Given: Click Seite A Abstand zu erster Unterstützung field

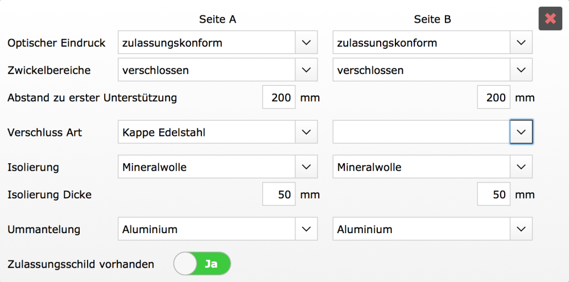Looking at the screenshot, I should 279,98.
